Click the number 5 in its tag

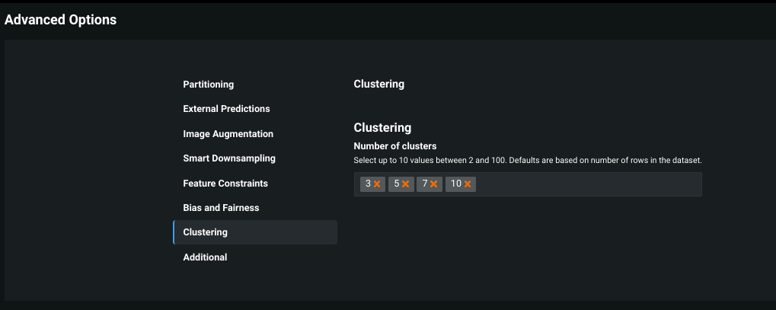click(397, 184)
